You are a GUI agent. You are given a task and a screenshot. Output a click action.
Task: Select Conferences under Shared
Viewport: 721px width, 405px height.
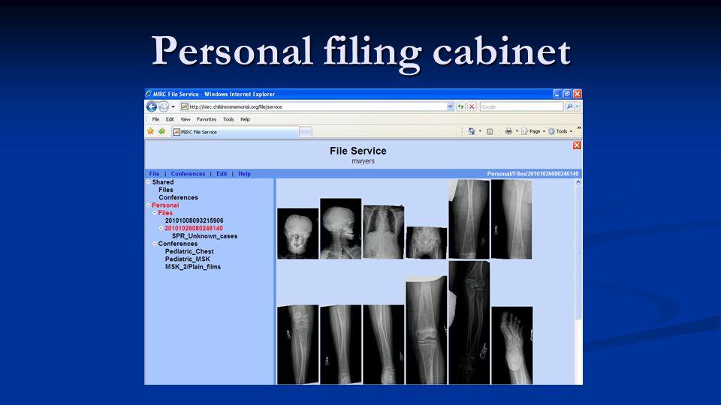[x=178, y=197]
